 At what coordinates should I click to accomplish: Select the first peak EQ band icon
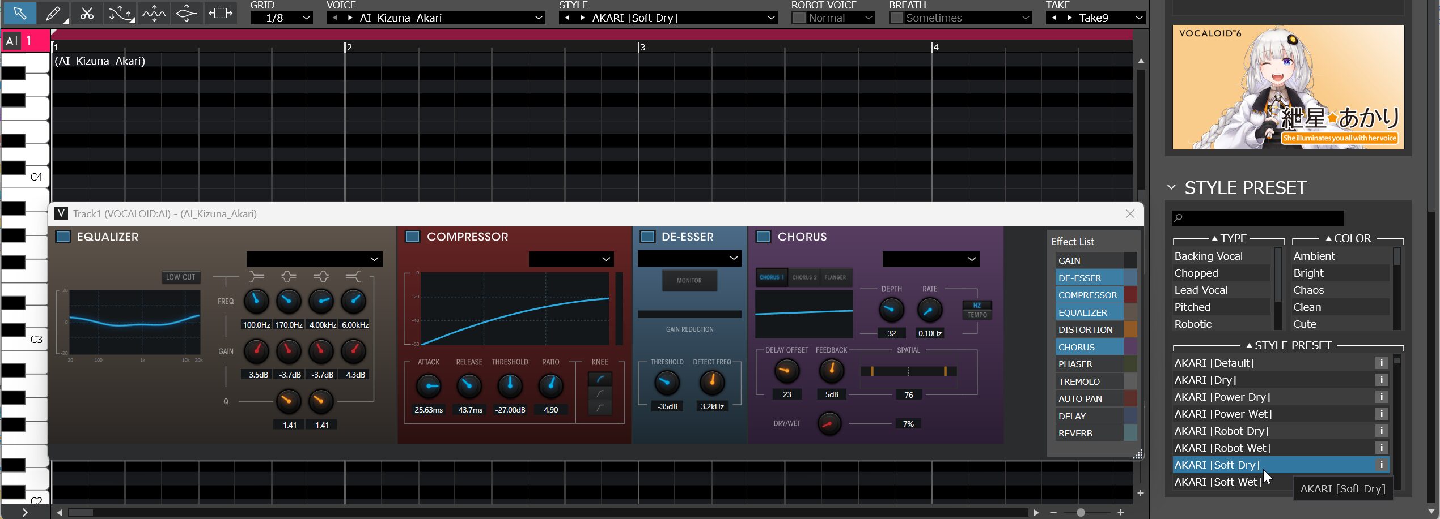[289, 277]
